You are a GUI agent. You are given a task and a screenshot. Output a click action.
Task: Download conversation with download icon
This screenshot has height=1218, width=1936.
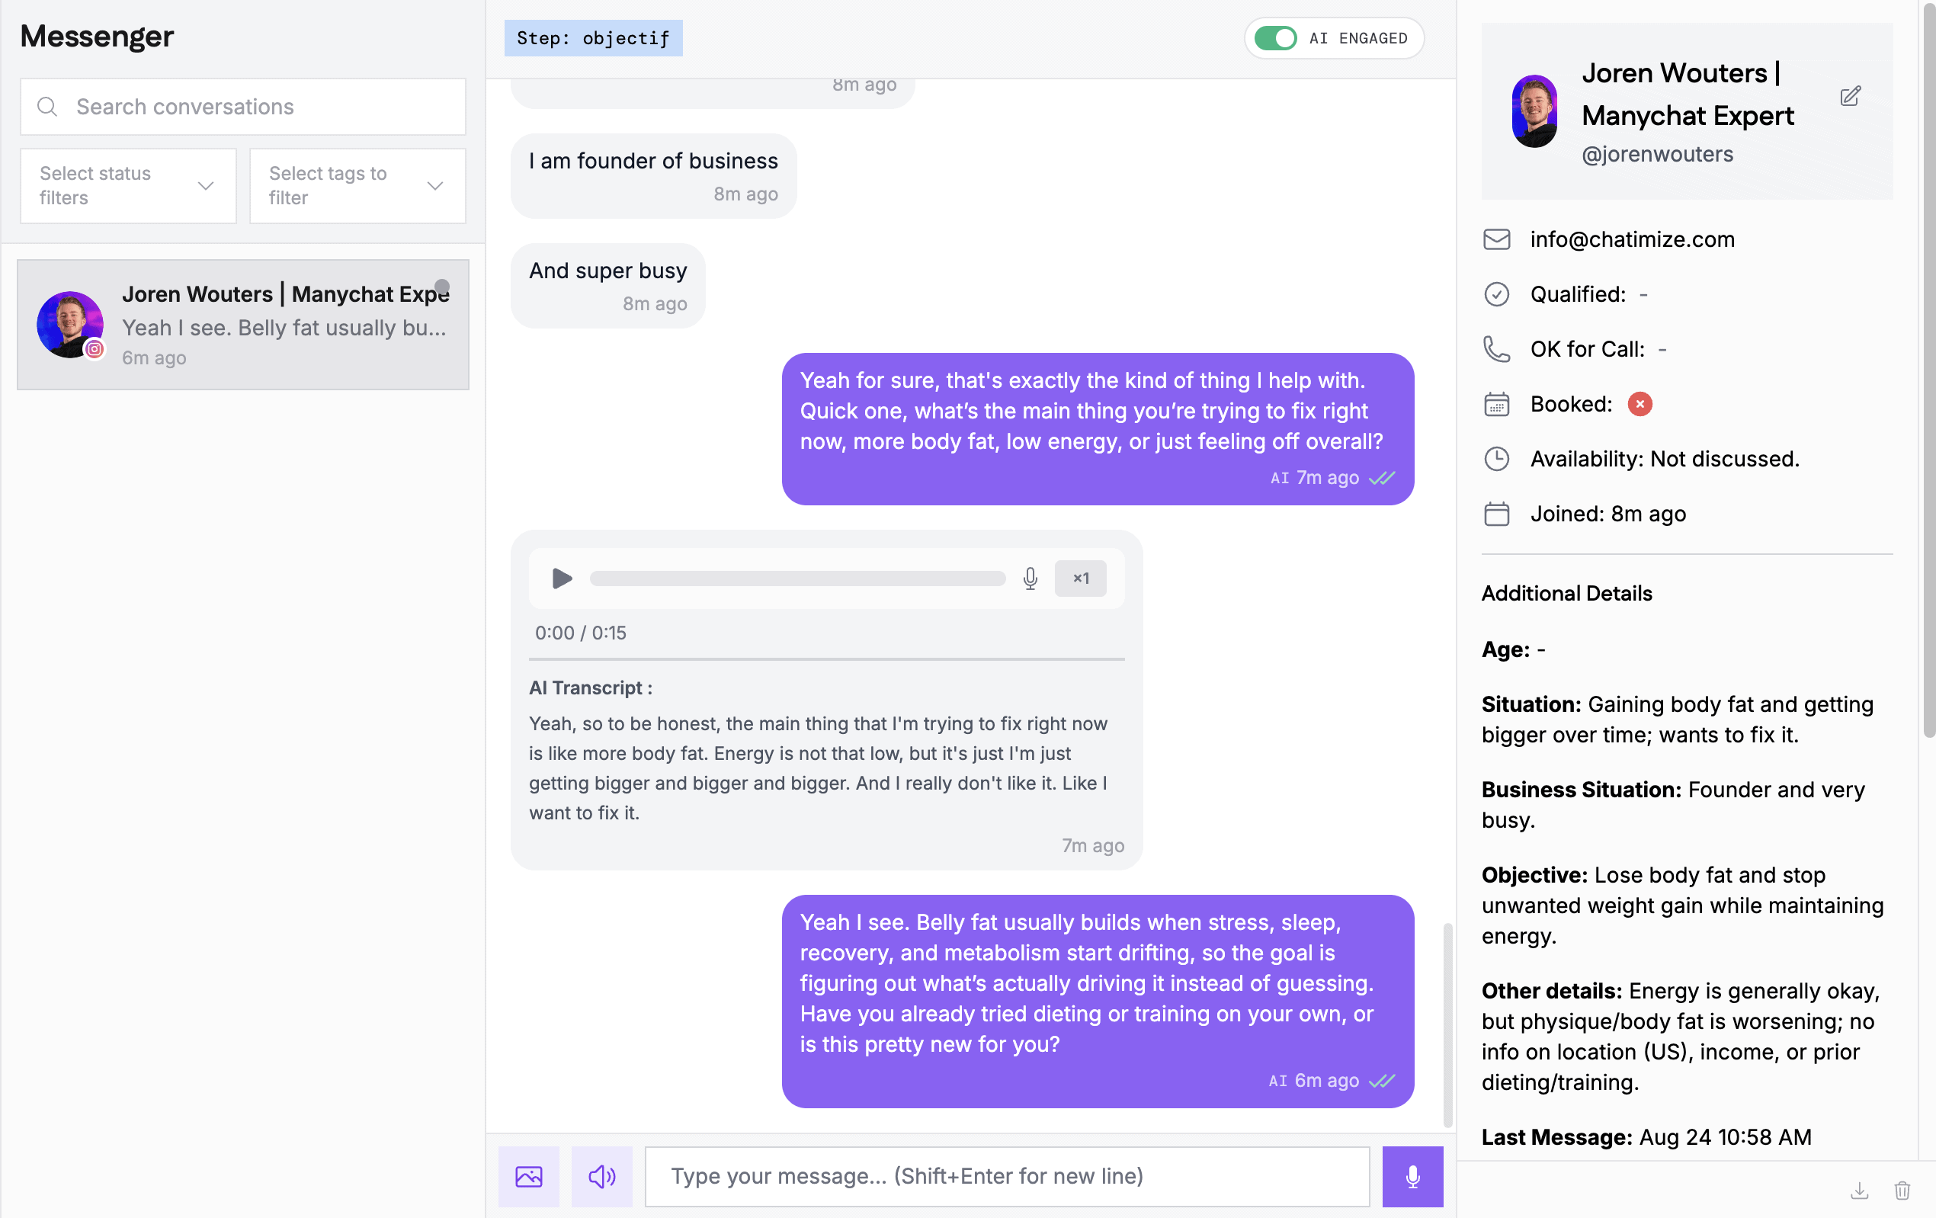pyautogui.click(x=1860, y=1191)
